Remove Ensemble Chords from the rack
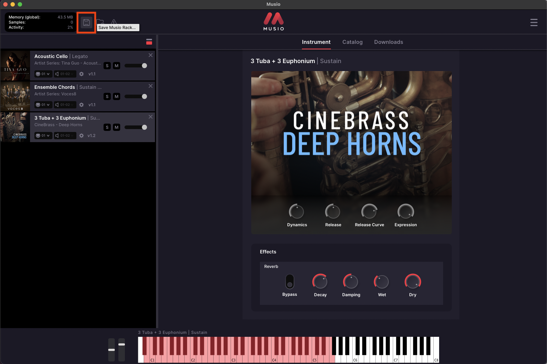The width and height of the screenshot is (547, 364). 151,86
